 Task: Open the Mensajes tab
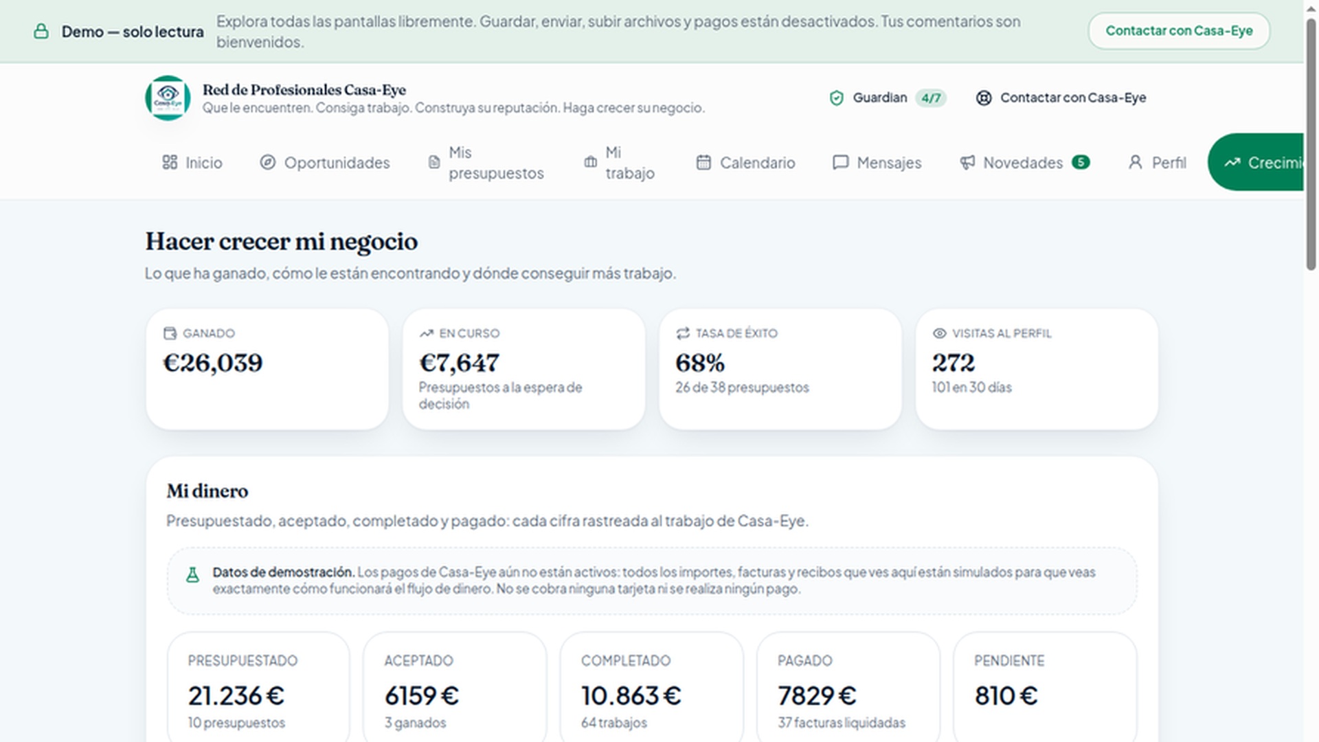pos(877,163)
